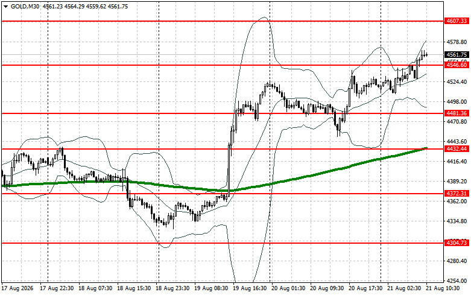The height and width of the screenshot is (295, 471).
Task: Select the 4432.44 red level label
Action: point(457,149)
